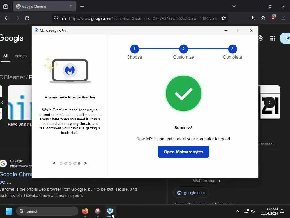
Task: Click step 1 Choose circle
Action: coord(135,49)
